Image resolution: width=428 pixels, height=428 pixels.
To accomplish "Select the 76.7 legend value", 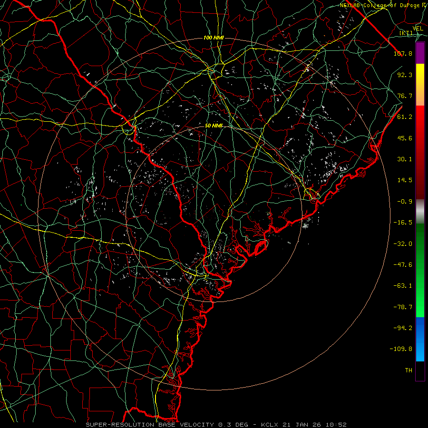I will tap(405, 96).
